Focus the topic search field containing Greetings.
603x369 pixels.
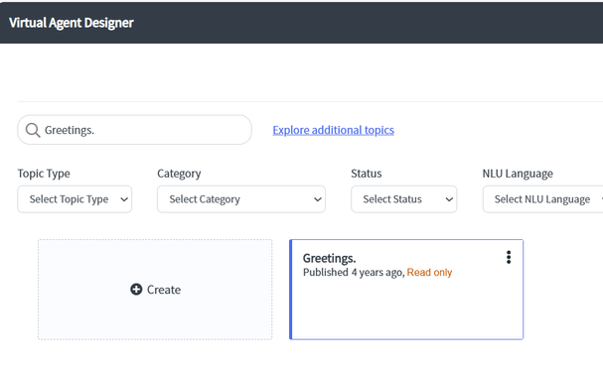tap(134, 130)
